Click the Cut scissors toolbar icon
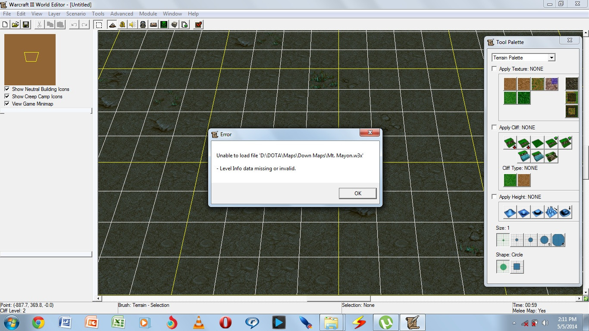Image resolution: width=589 pixels, height=331 pixels. tap(40, 25)
